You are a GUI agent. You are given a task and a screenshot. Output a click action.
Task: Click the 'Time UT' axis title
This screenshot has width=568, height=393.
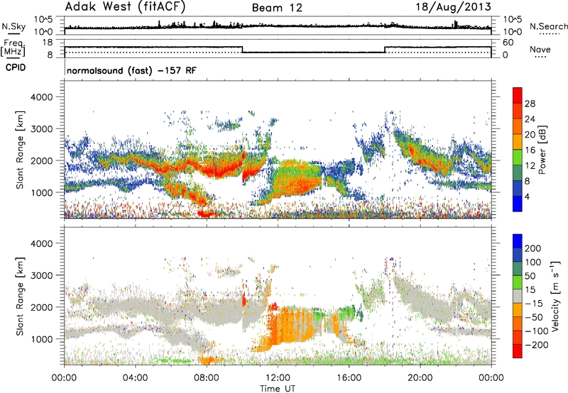[278, 388]
